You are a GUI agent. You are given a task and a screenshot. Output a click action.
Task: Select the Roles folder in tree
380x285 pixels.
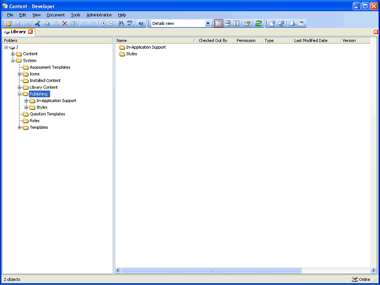coord(34,121)
